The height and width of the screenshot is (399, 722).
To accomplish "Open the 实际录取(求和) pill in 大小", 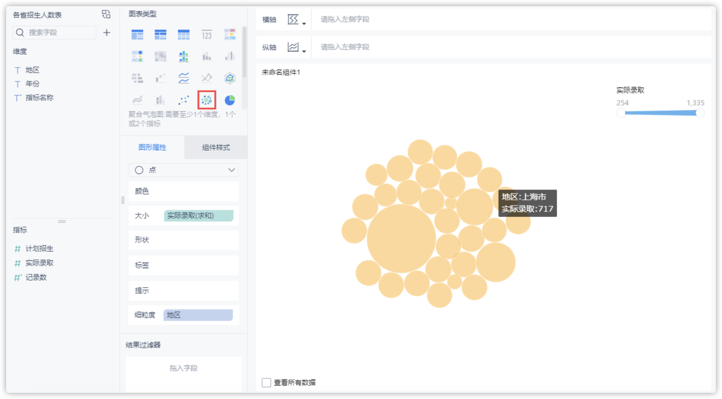I will point(199,215).
